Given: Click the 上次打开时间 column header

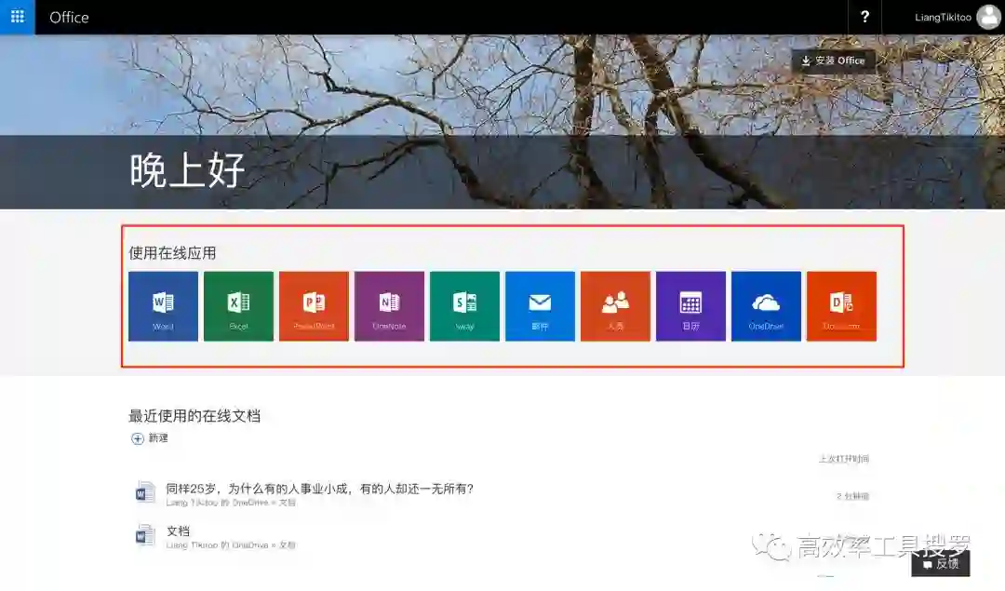Looking at the screenshot, I should click(843, 458).
